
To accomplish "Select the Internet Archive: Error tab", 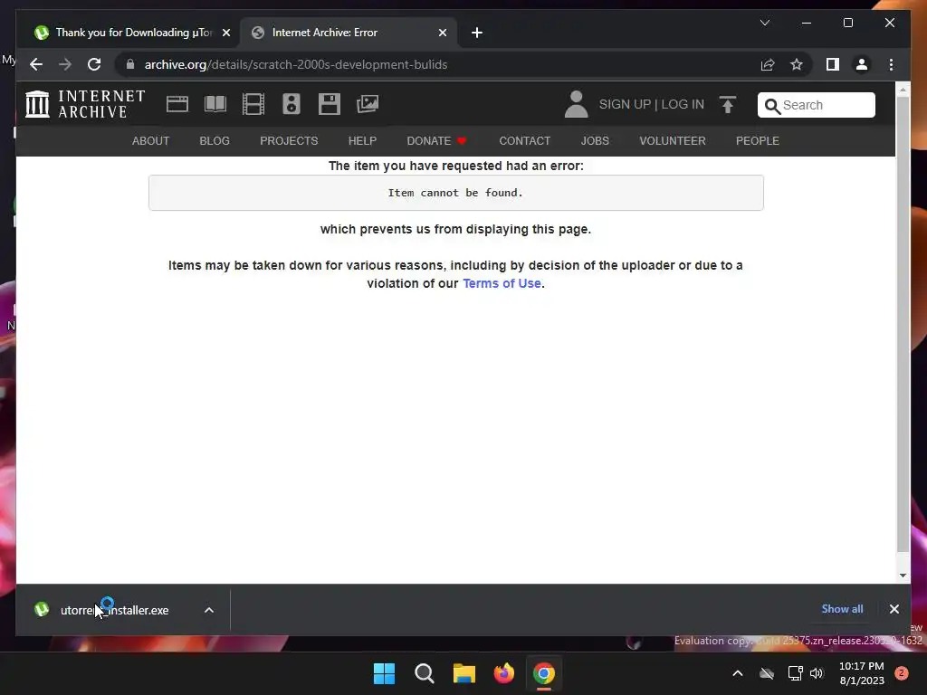I will [349, 33].
